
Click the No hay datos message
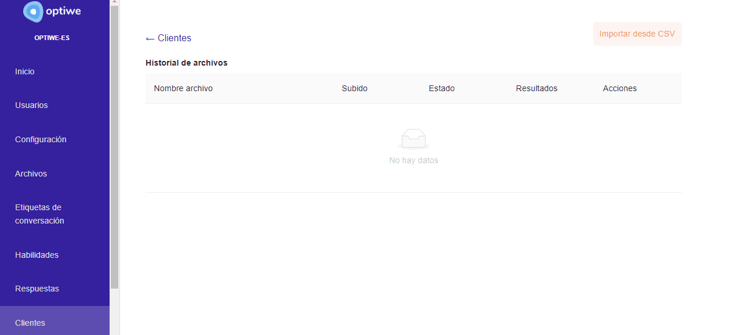pos(413,160)
